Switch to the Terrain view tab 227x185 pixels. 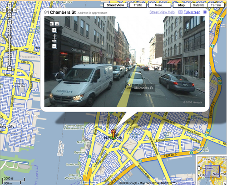coord(216,5)
